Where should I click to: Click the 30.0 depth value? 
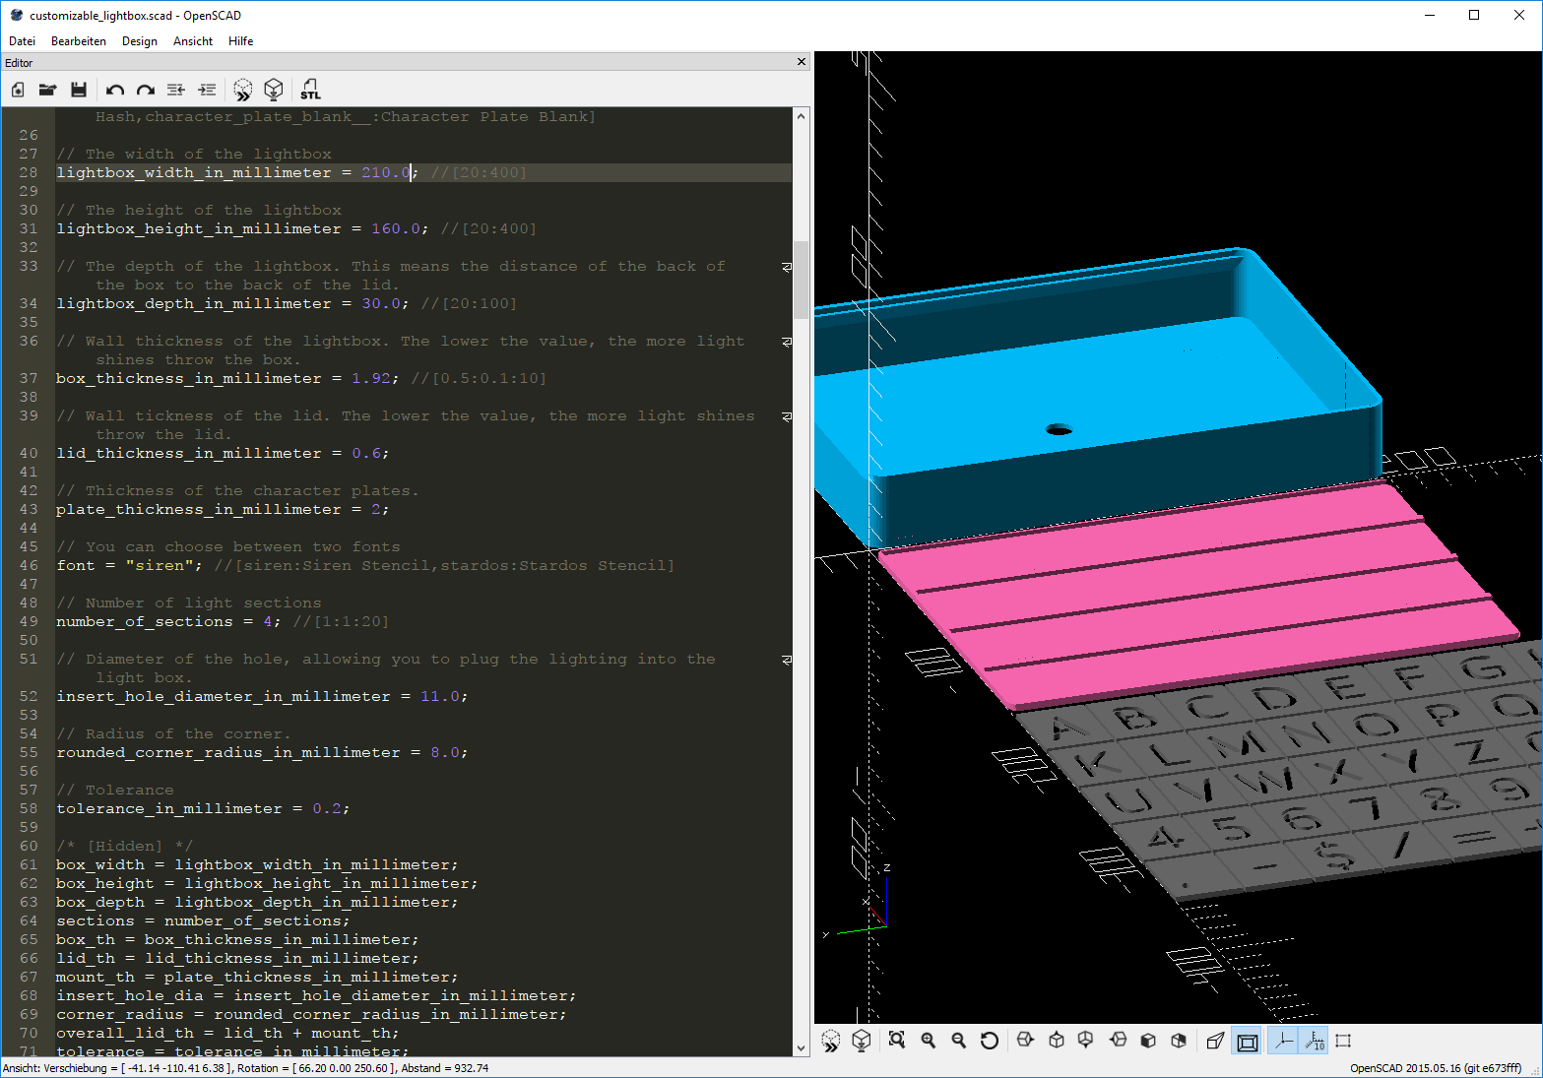tap(380, 303)
